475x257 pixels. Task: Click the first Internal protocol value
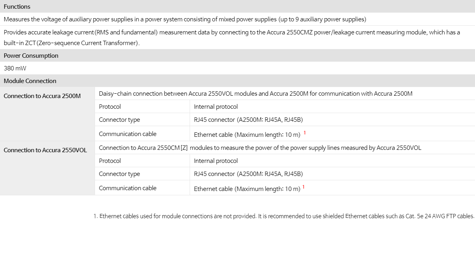[216, 107]
